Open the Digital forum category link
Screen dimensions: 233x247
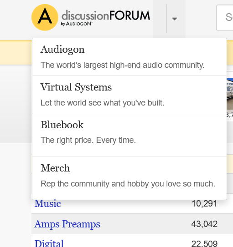pyautogui.click(x=49, y=243)
